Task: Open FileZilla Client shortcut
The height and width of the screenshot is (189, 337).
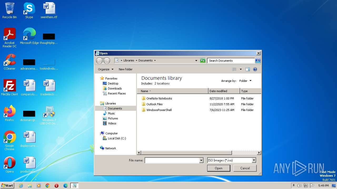Action: click(9, 88)
